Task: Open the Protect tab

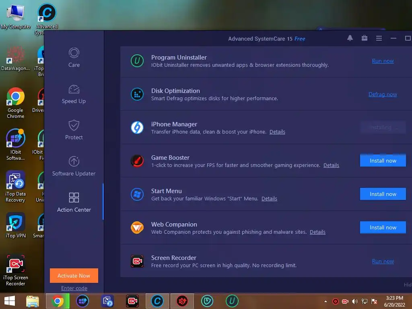Action: pos(74,130)
